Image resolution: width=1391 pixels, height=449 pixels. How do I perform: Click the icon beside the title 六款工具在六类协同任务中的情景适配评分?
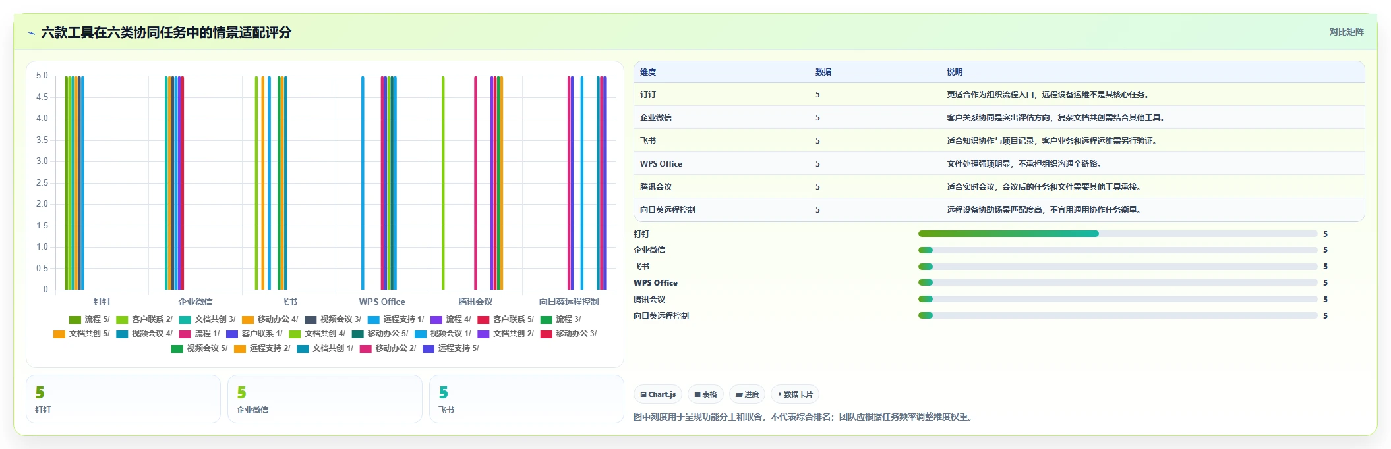(31, 33)
